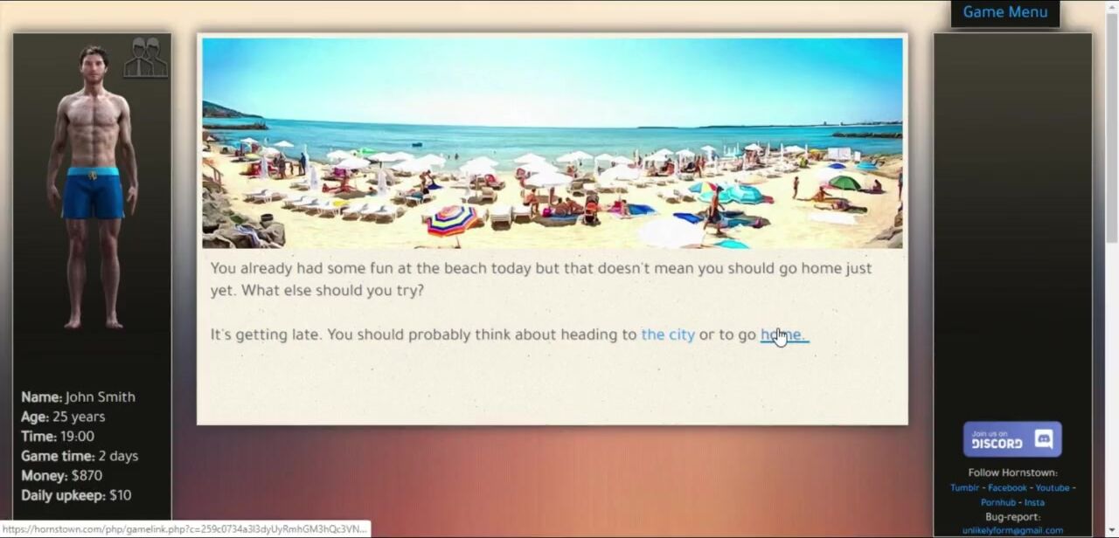
Task: Open the Game Menu
Action: pyautogui.click(x=1004, y=12)
